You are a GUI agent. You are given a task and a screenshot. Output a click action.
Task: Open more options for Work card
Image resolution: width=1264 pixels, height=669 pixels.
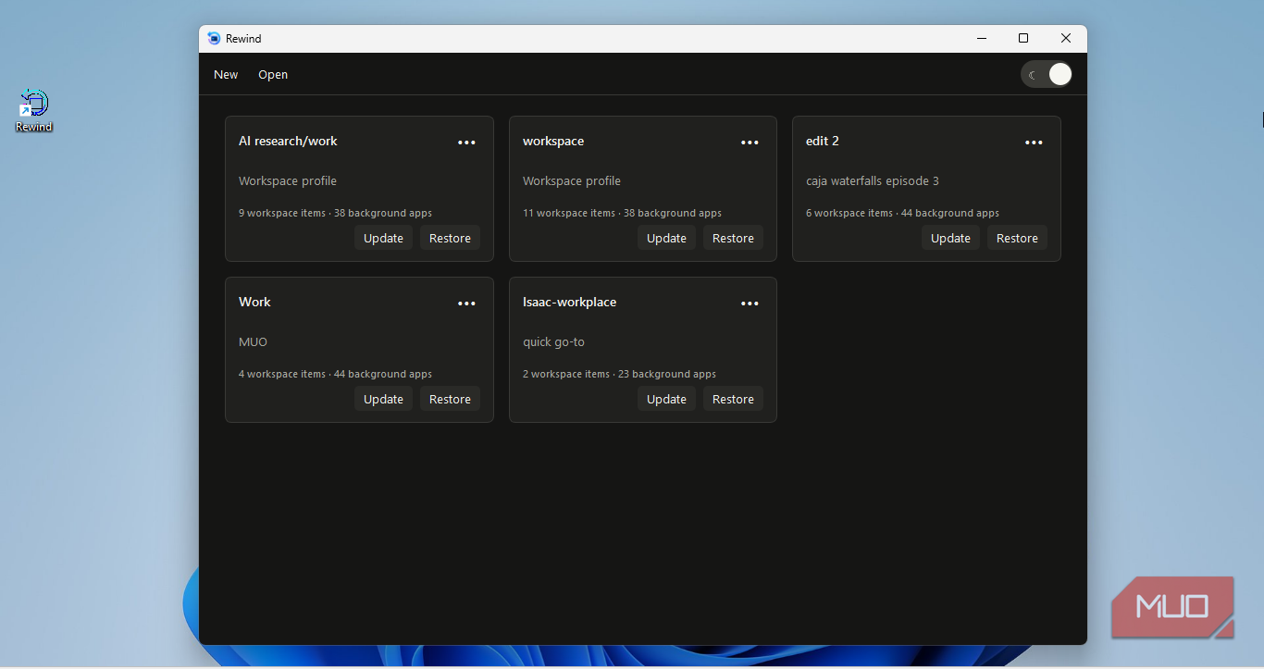[466, 304]
